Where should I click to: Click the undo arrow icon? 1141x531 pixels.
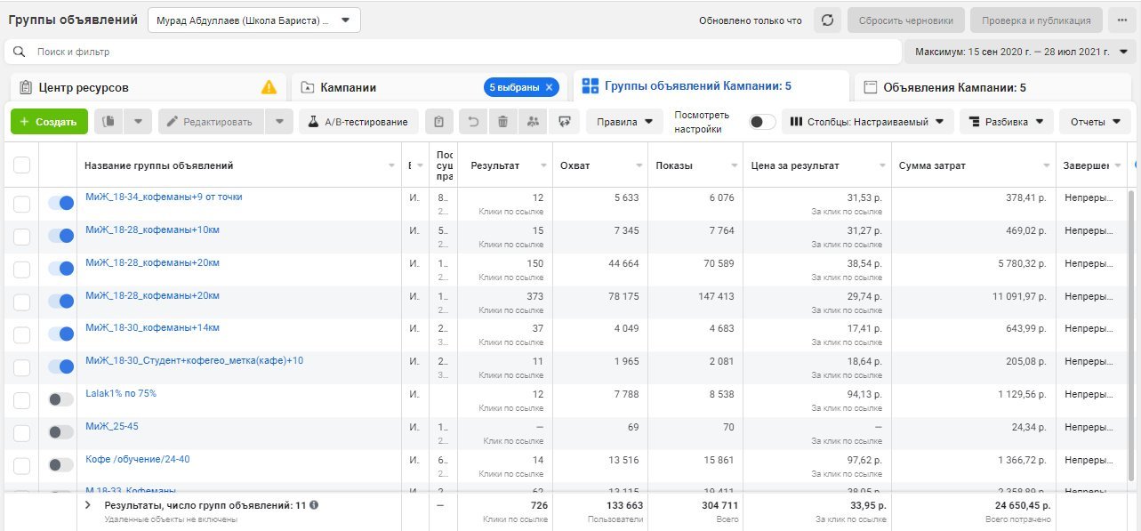[473, 122]
